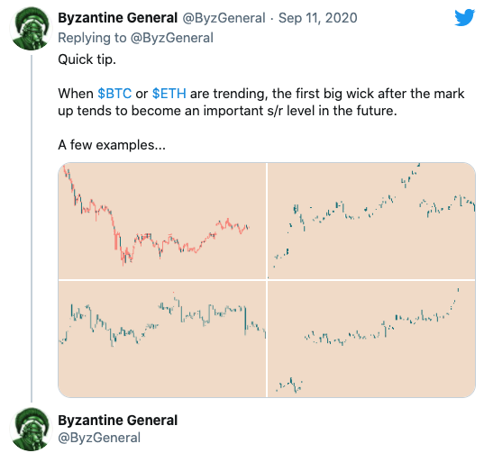Click the $ETH cashtag link

(x=169, y=94)
